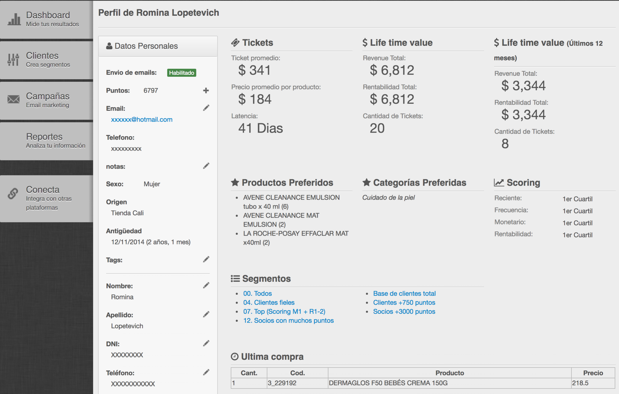Click the ticket promedio value $ 341
The height and width of the screenshot is (394, 619).
click(x=254, y=70)
